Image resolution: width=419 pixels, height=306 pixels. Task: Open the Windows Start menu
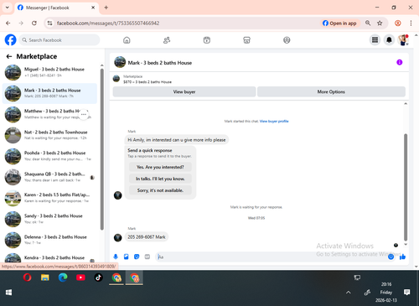click(x=8, y=293)
